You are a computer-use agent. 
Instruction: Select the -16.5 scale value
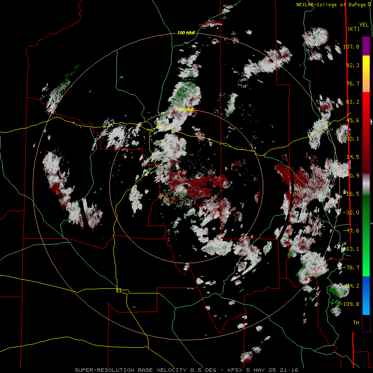pyautogui.click(x=351, y=194)
